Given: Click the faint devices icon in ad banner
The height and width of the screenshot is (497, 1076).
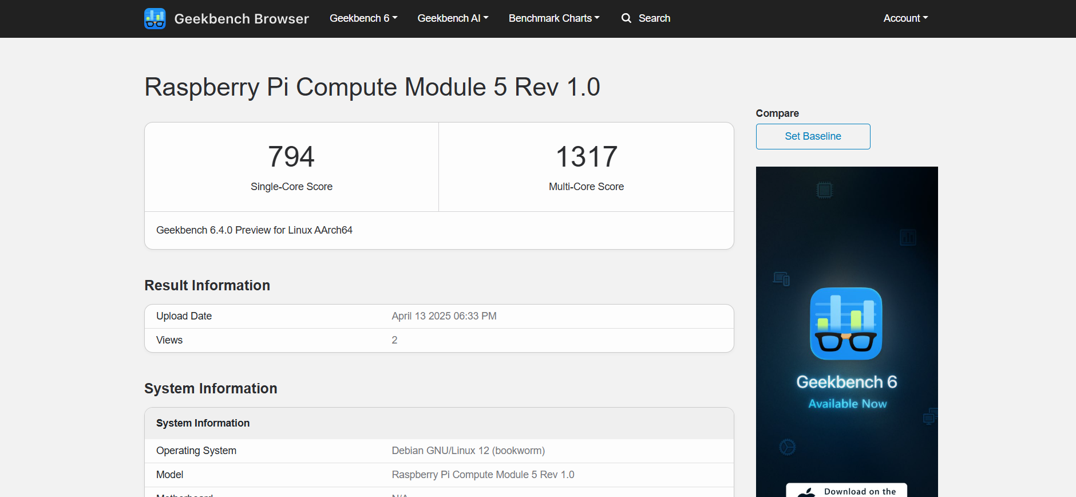Looking at the screenshot, I should coord(781,279).
